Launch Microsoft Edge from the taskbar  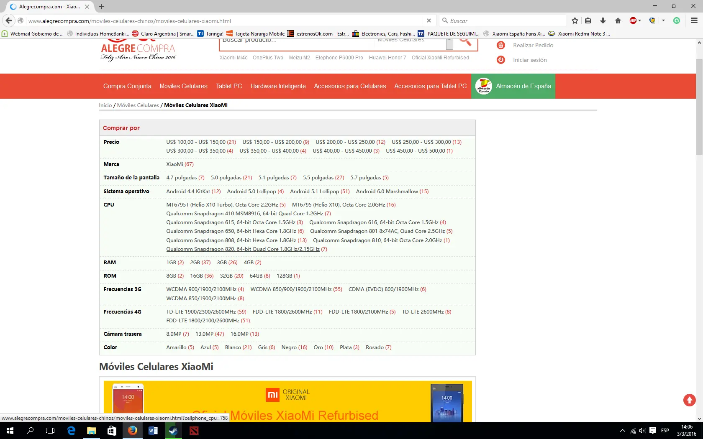pyautogui.click(x=71, y=431)
